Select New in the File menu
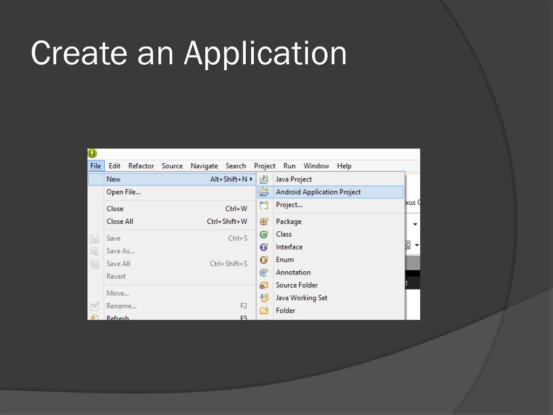Viewport: 553px width, 415px height. [x=172, y=179]
